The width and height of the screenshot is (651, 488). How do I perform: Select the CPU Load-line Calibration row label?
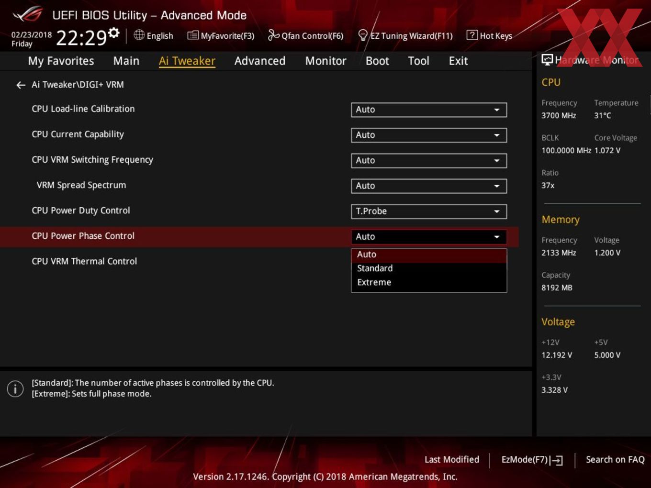pos(83,109)
